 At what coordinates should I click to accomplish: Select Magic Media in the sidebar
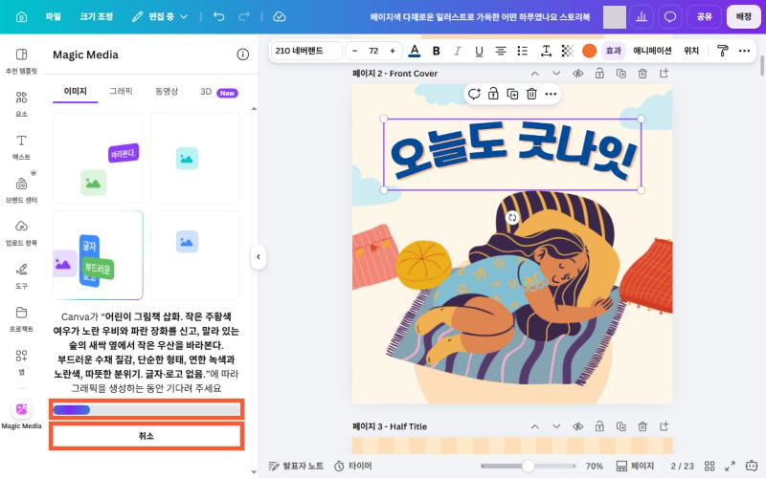point(21,415)
